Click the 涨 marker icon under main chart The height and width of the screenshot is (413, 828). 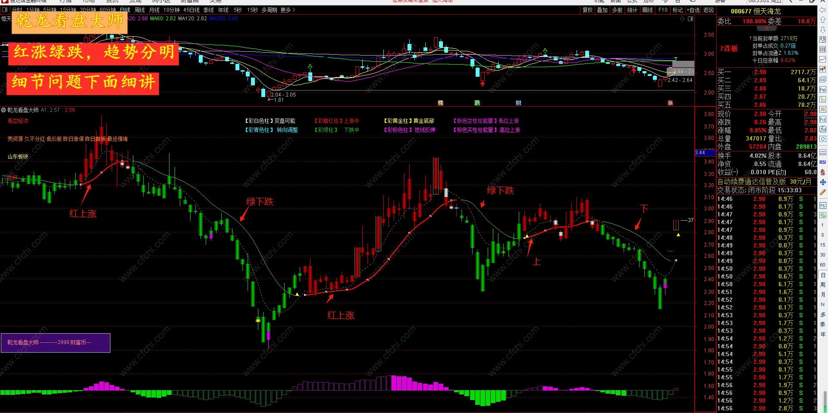pyautogui.click(x=670, y=103)
